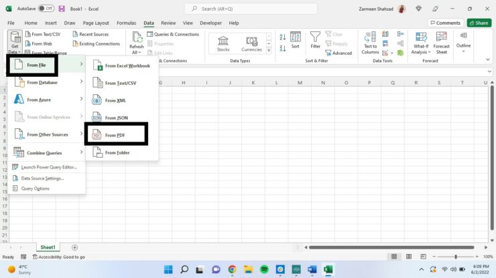Expand the Data Types gallery arrow
Viewport: 496px width, 278px height.
click(269, 50)
